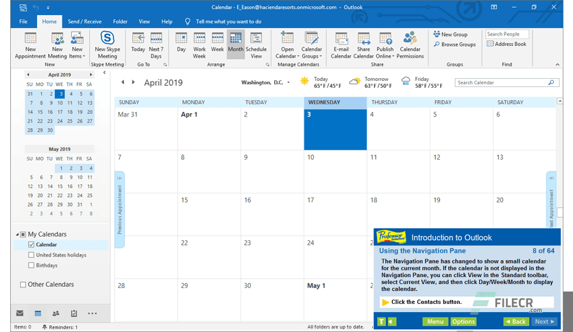Select the Home ribbon tab
This screenshot has width=573, height=332.
[x=49, y=21]
